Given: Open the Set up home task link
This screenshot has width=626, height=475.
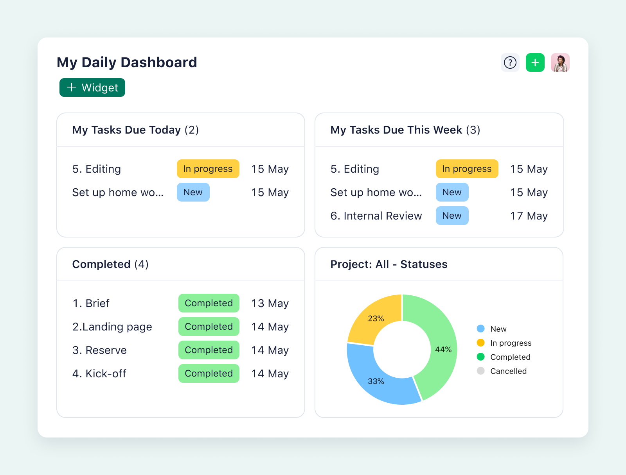Looking at the screenshot, I should (118, 192).
